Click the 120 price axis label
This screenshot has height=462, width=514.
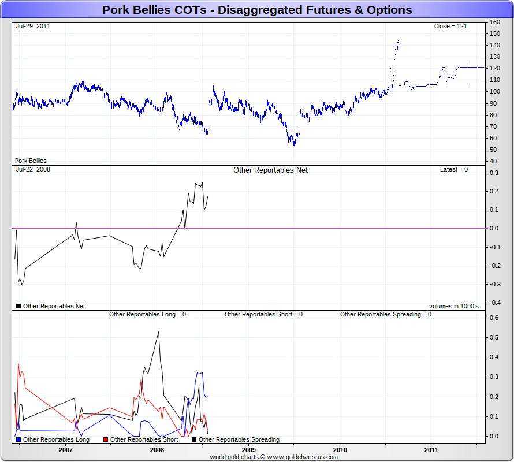click(x=495, y=68)
